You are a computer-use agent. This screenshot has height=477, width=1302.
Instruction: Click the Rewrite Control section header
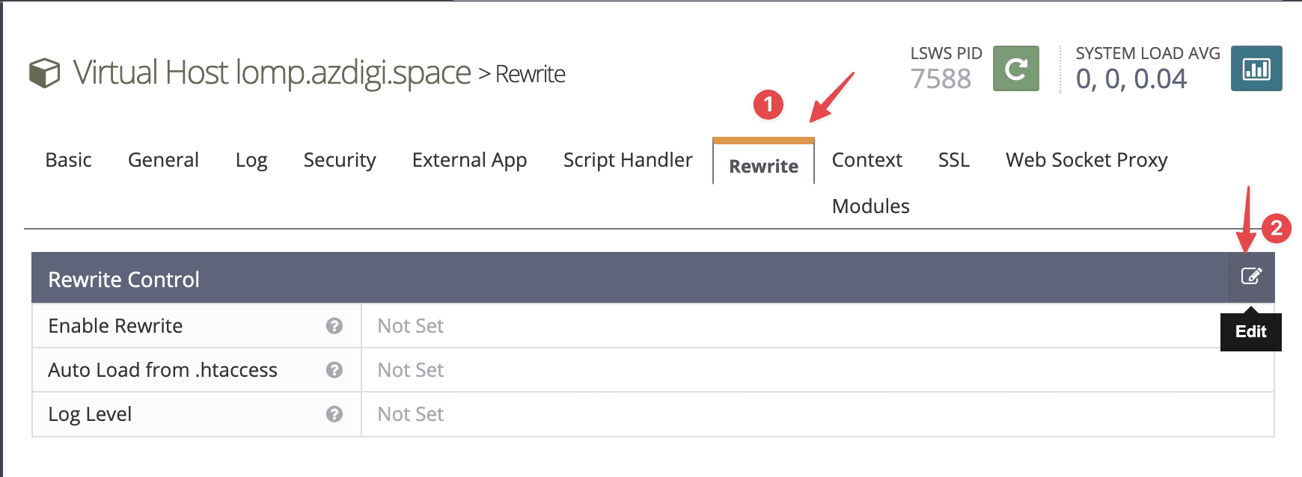[x=124, y=280]
